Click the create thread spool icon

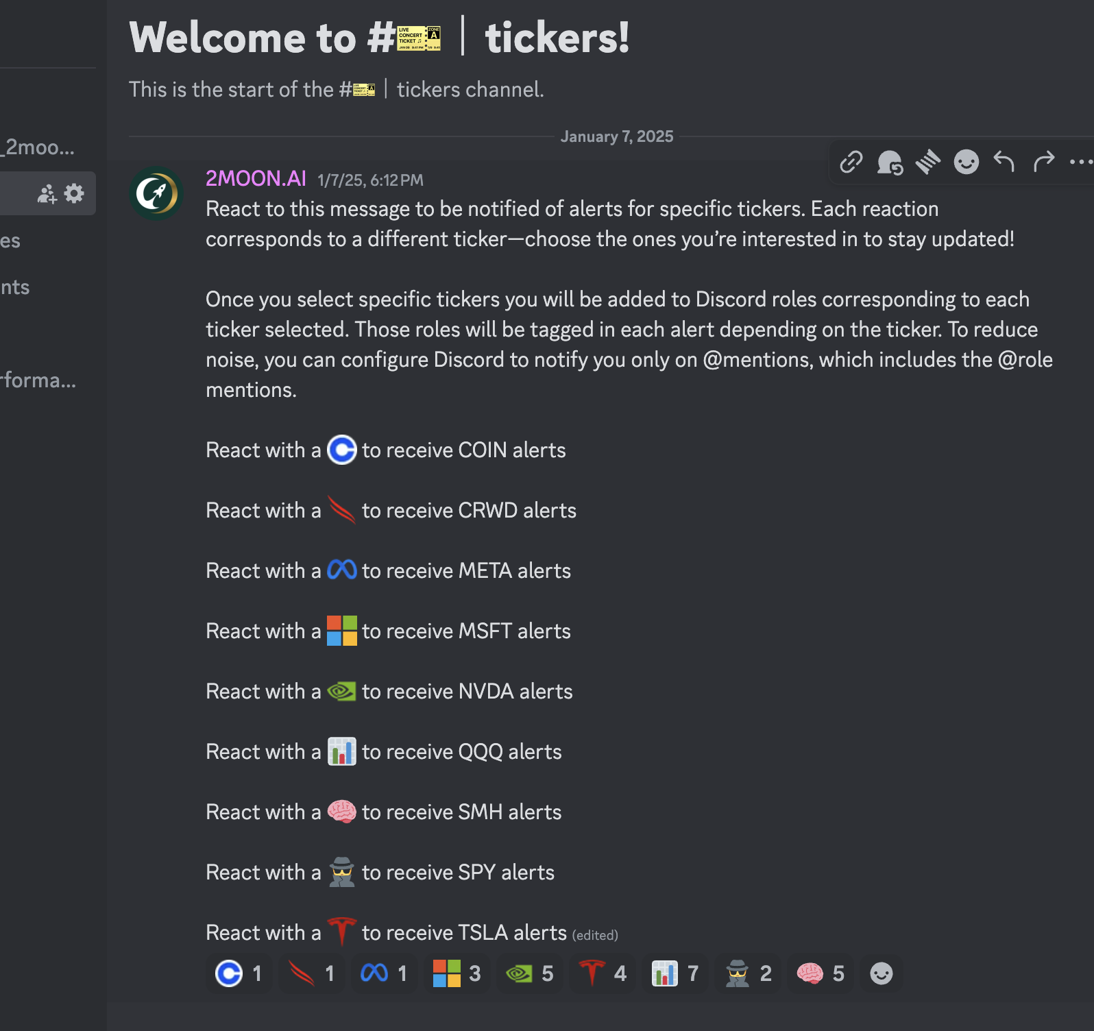[928, 162]
